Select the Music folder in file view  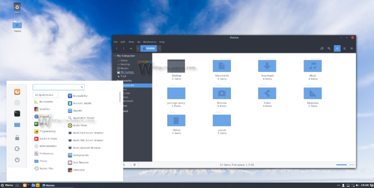coord(313,68)
